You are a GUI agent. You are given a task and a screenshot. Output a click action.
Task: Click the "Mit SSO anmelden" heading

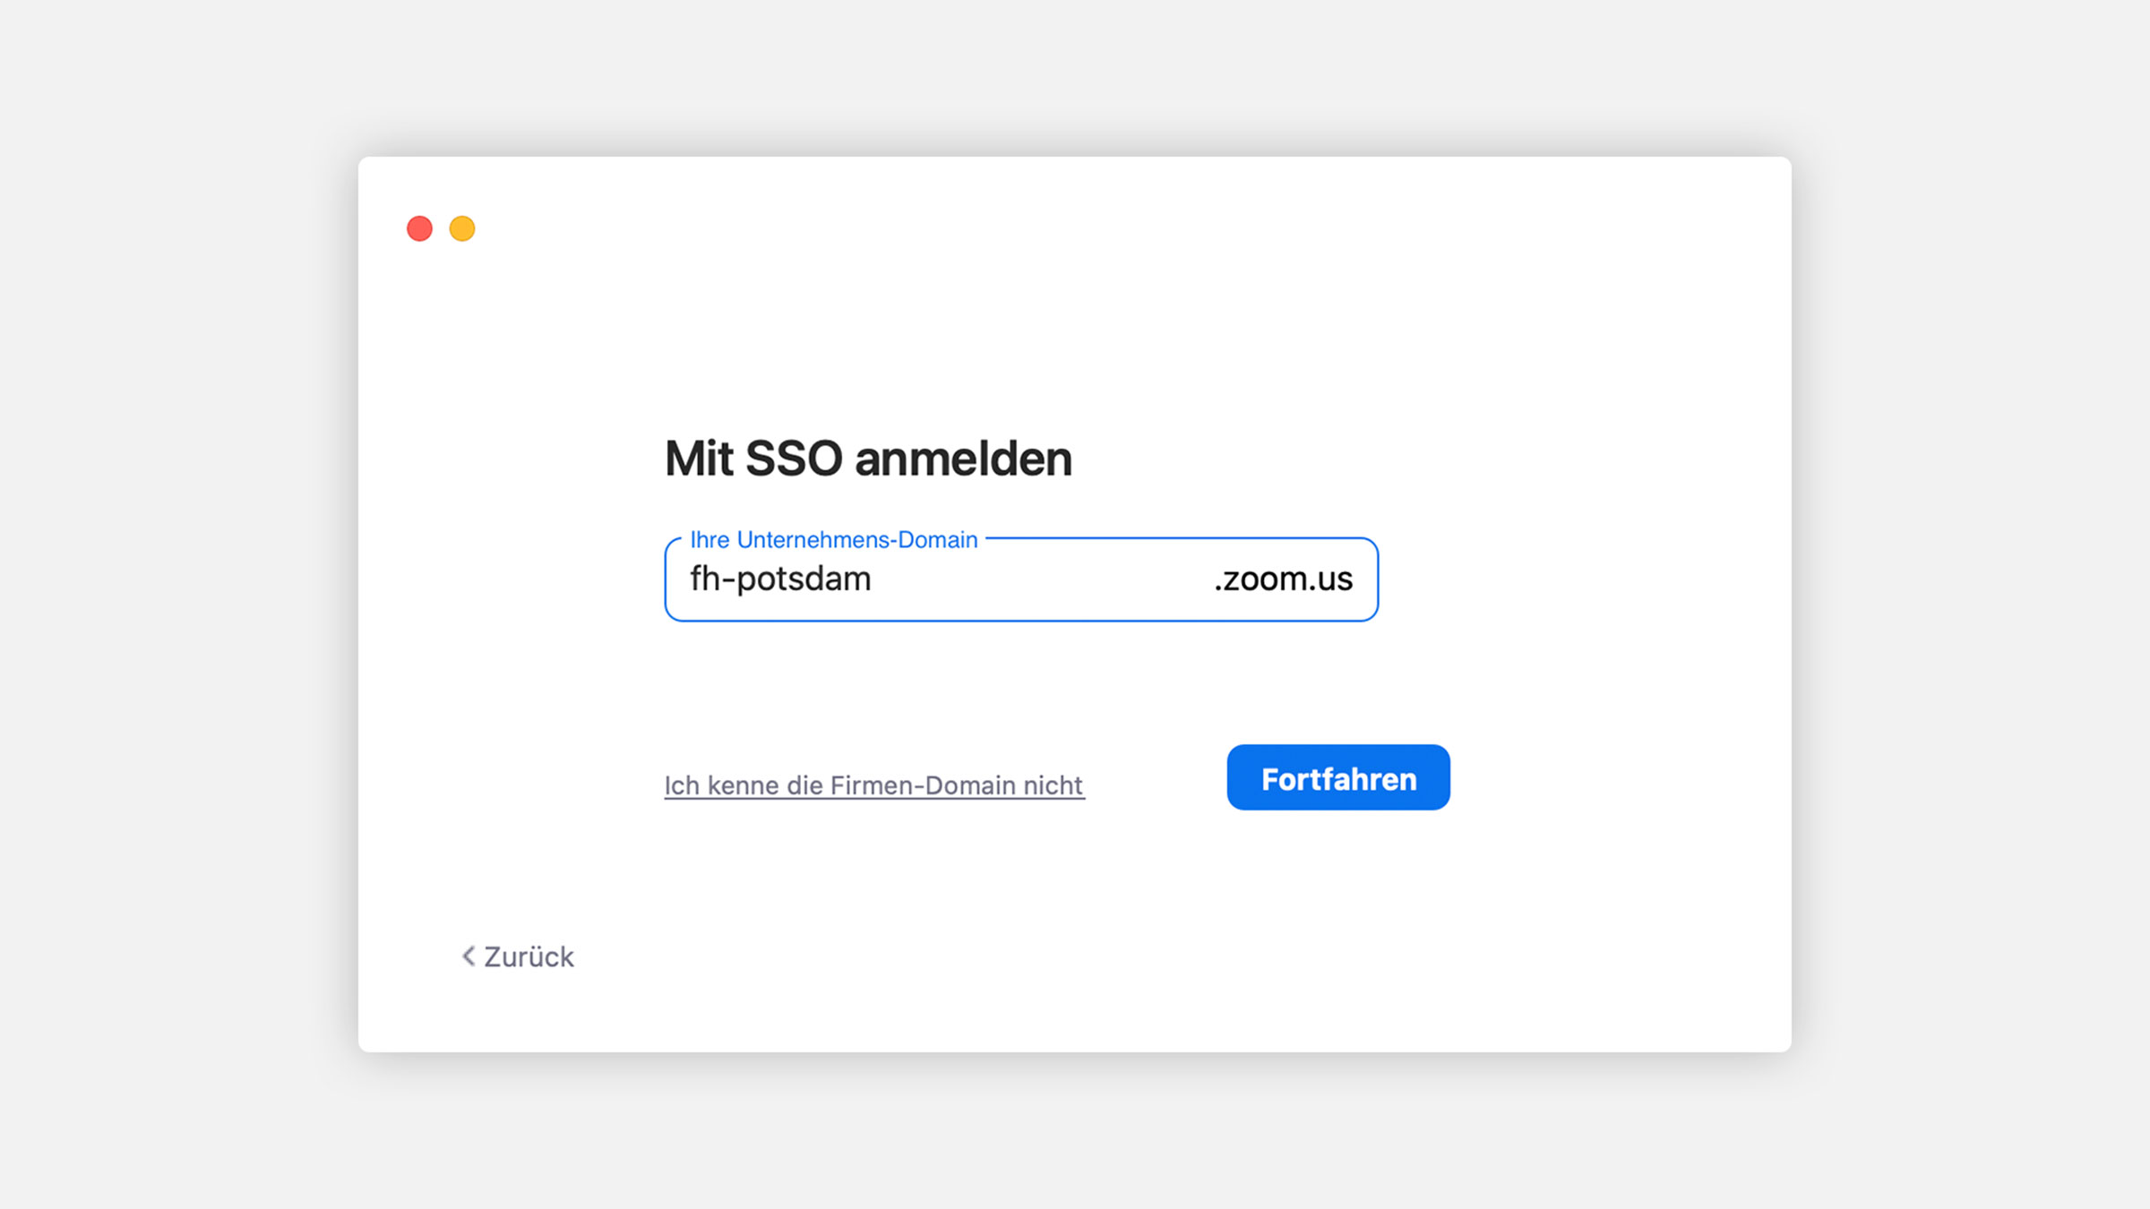[867, 459]
